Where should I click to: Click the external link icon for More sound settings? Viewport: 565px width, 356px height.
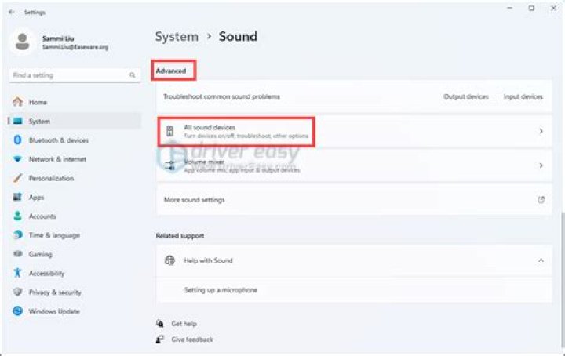click(x=541, y=200)
